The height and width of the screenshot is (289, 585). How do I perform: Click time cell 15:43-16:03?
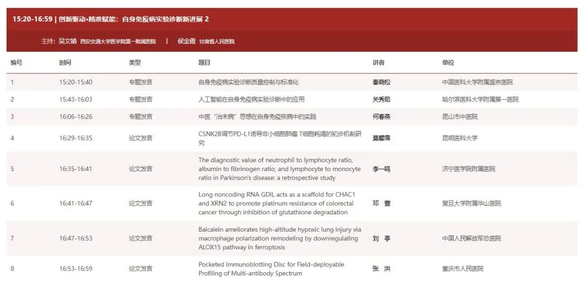pyautogui.click(x=76, y=100)
